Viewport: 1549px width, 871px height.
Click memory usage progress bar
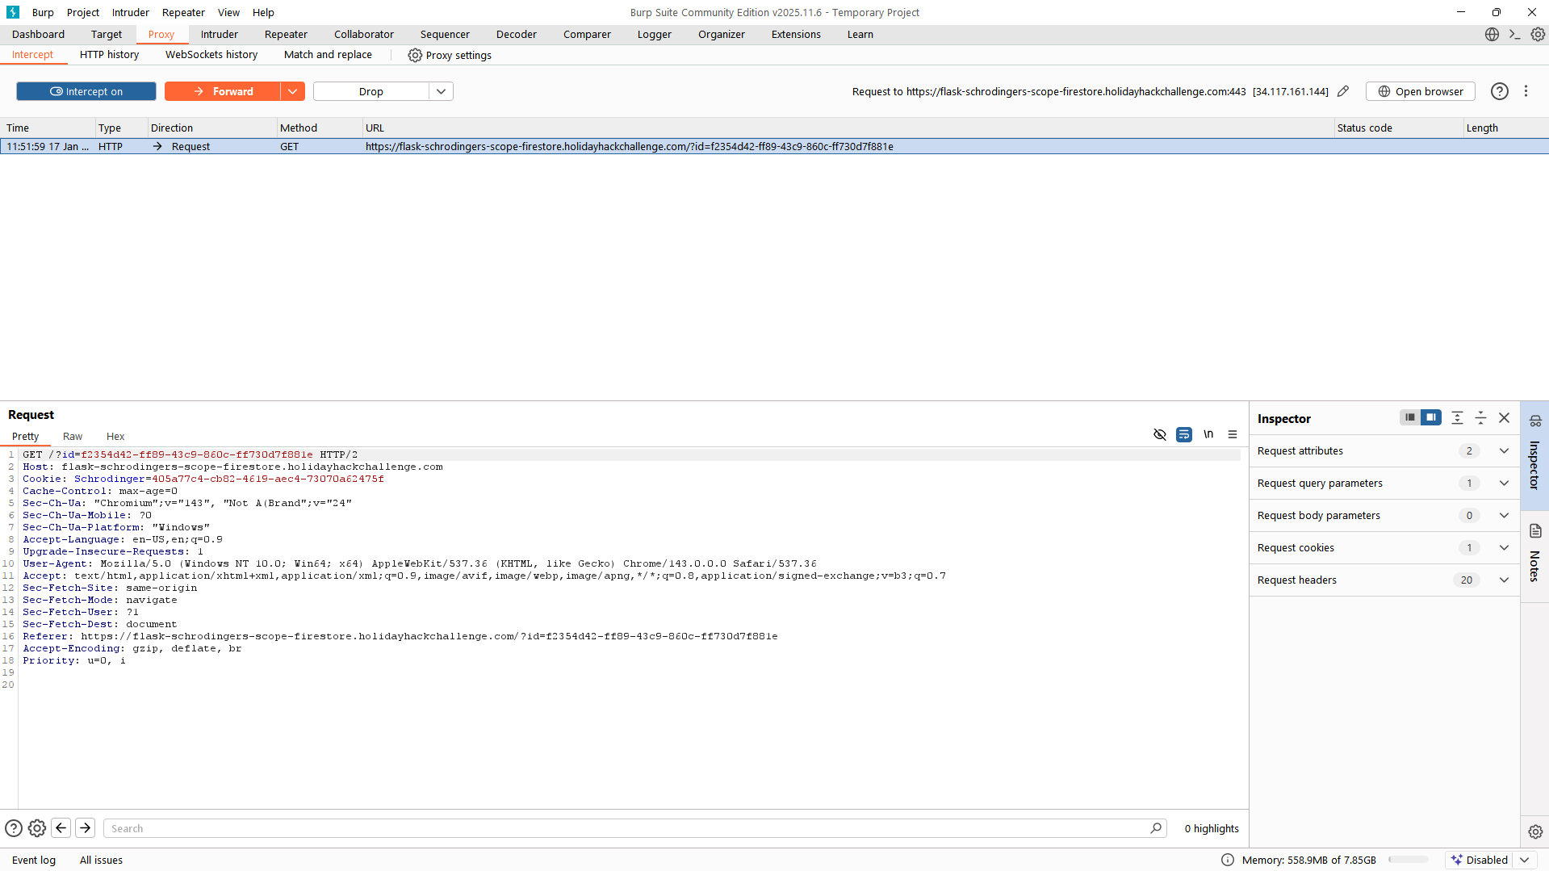[1409, 860]
